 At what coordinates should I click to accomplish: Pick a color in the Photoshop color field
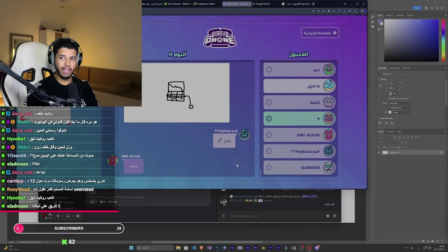click(411, 40)
